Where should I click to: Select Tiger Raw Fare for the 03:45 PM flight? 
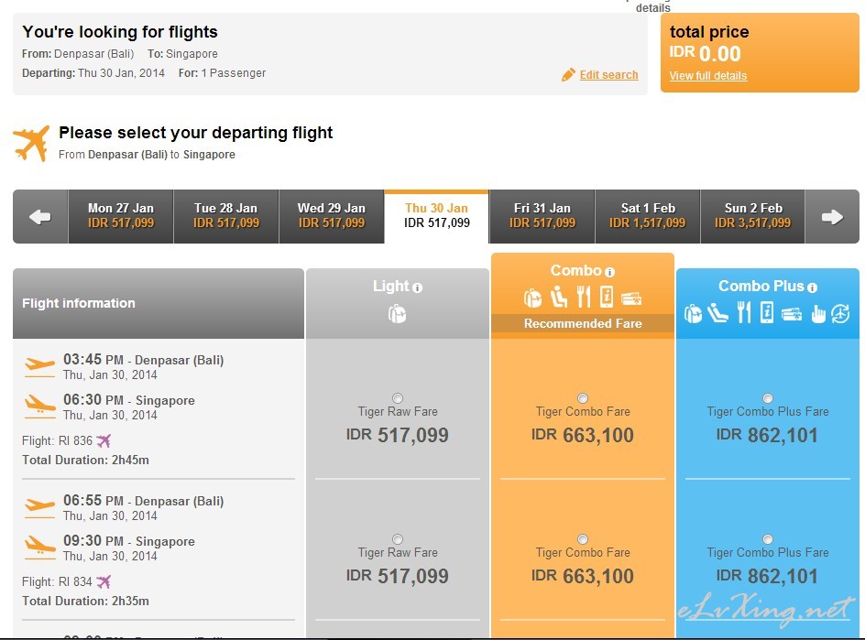tap(397, 398)
